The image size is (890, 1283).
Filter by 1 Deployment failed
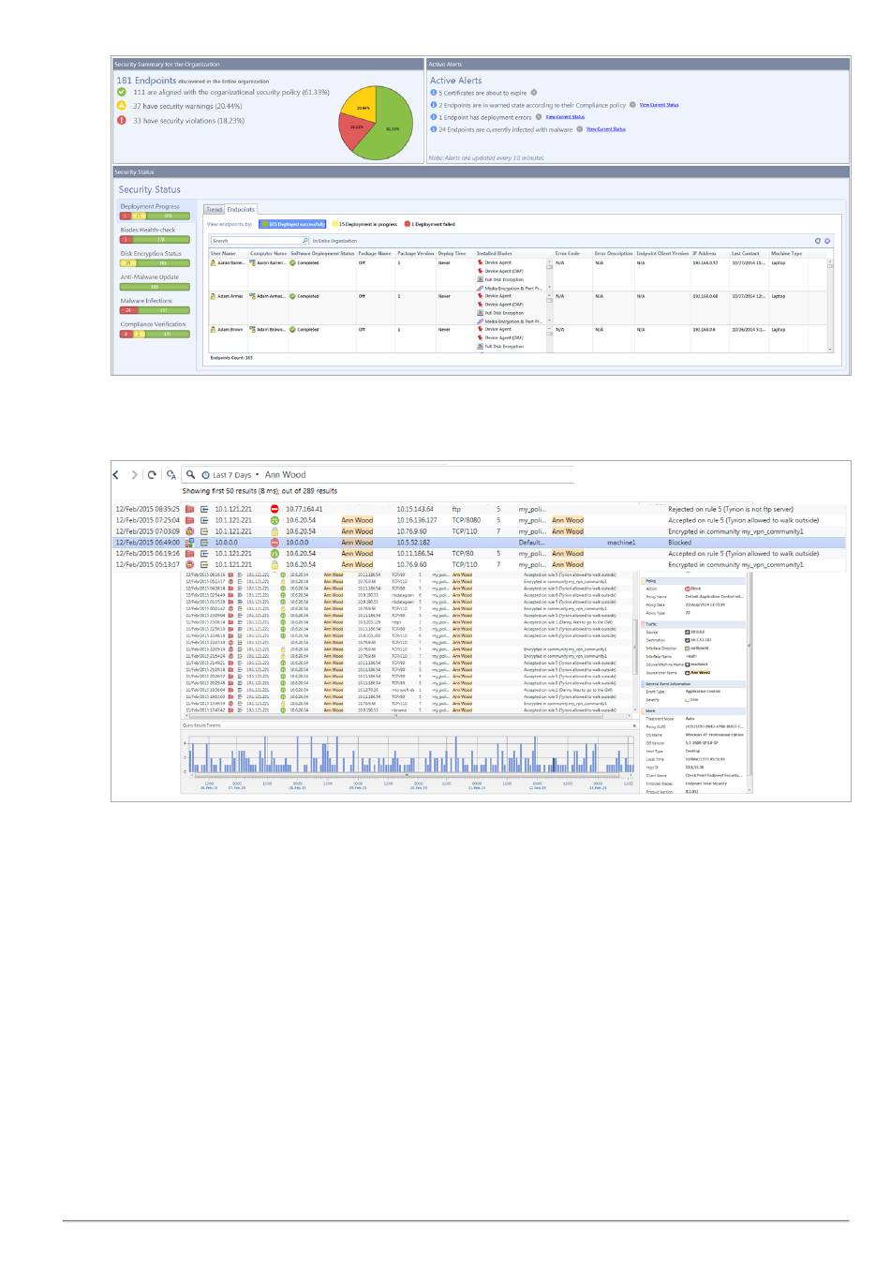click(x=431, y=224)
